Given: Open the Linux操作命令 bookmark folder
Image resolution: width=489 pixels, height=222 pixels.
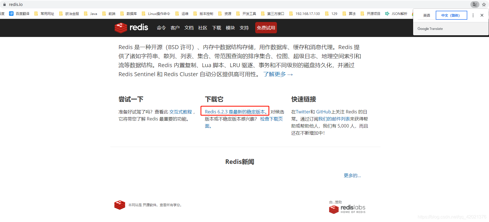Looking at the screenshot, I should tap(156, 14).
